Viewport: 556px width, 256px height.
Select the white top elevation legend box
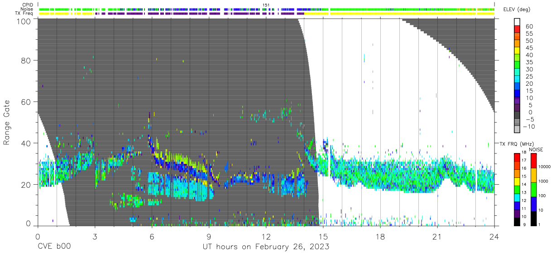(x=517, y=23)
